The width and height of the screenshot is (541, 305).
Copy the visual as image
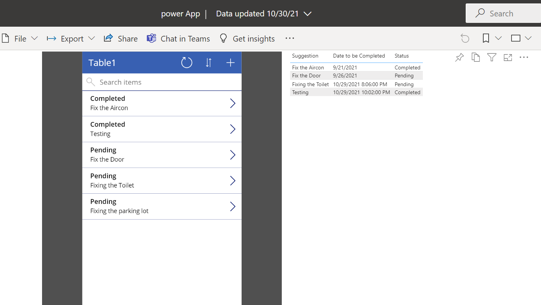(475, 57)
